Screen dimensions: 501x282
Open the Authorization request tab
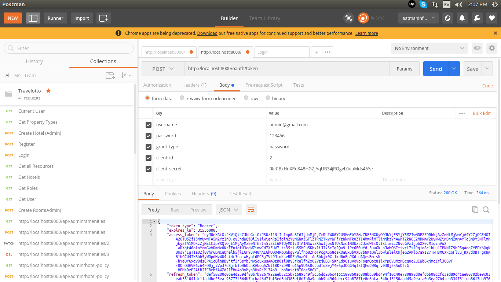point(157,85)
